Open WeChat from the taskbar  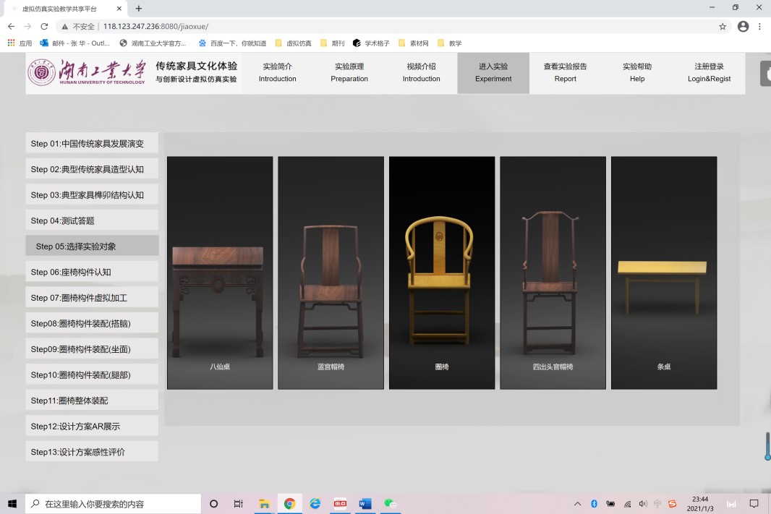click(x=391, y=504)
